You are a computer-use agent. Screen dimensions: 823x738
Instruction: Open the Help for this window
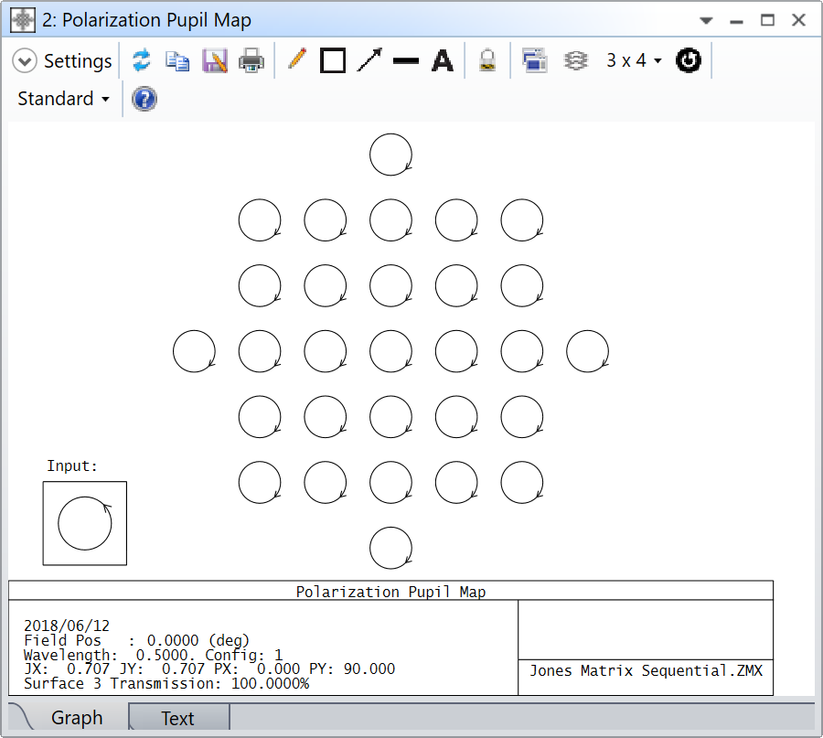(x=144, y=99)
